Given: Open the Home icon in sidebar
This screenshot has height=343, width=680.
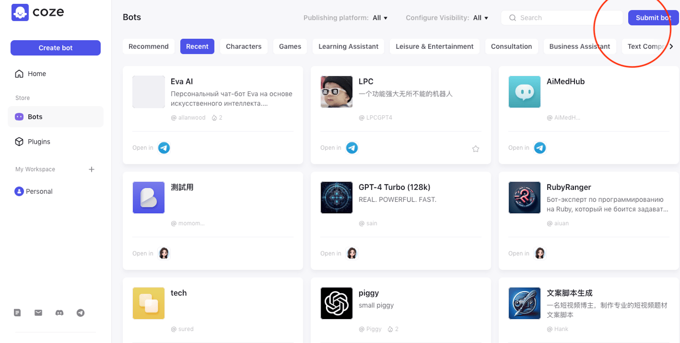Looking at the screenshot, I should 19,74.
